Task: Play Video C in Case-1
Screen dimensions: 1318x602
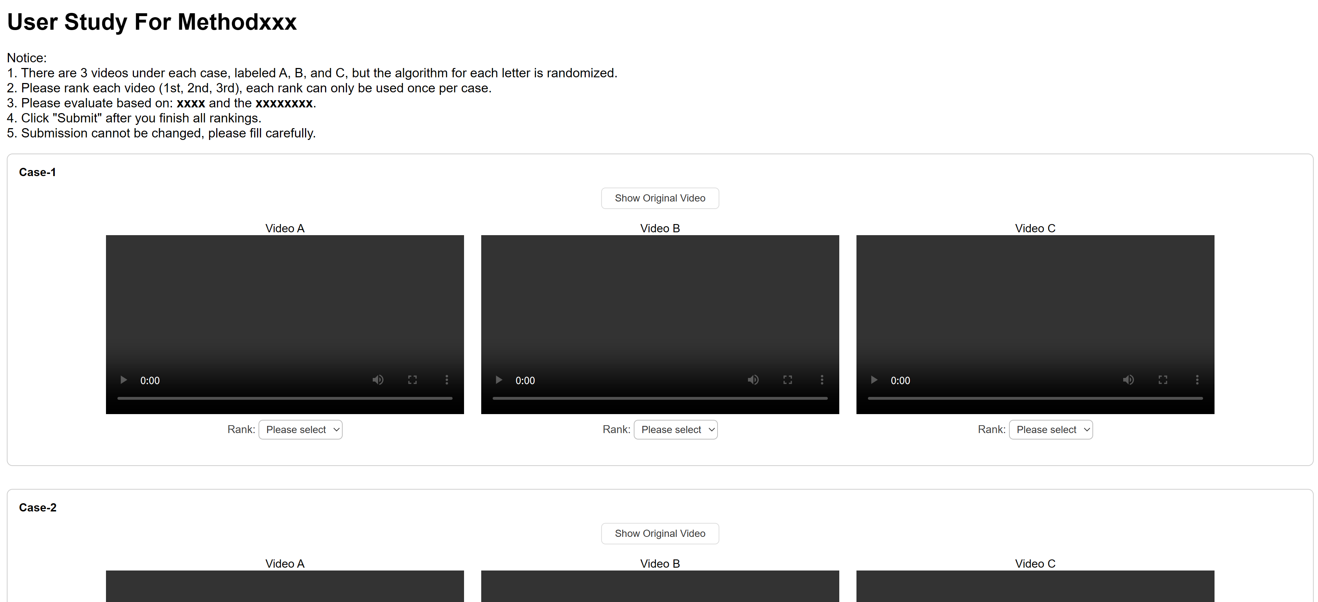Action: tap(874, 380)
